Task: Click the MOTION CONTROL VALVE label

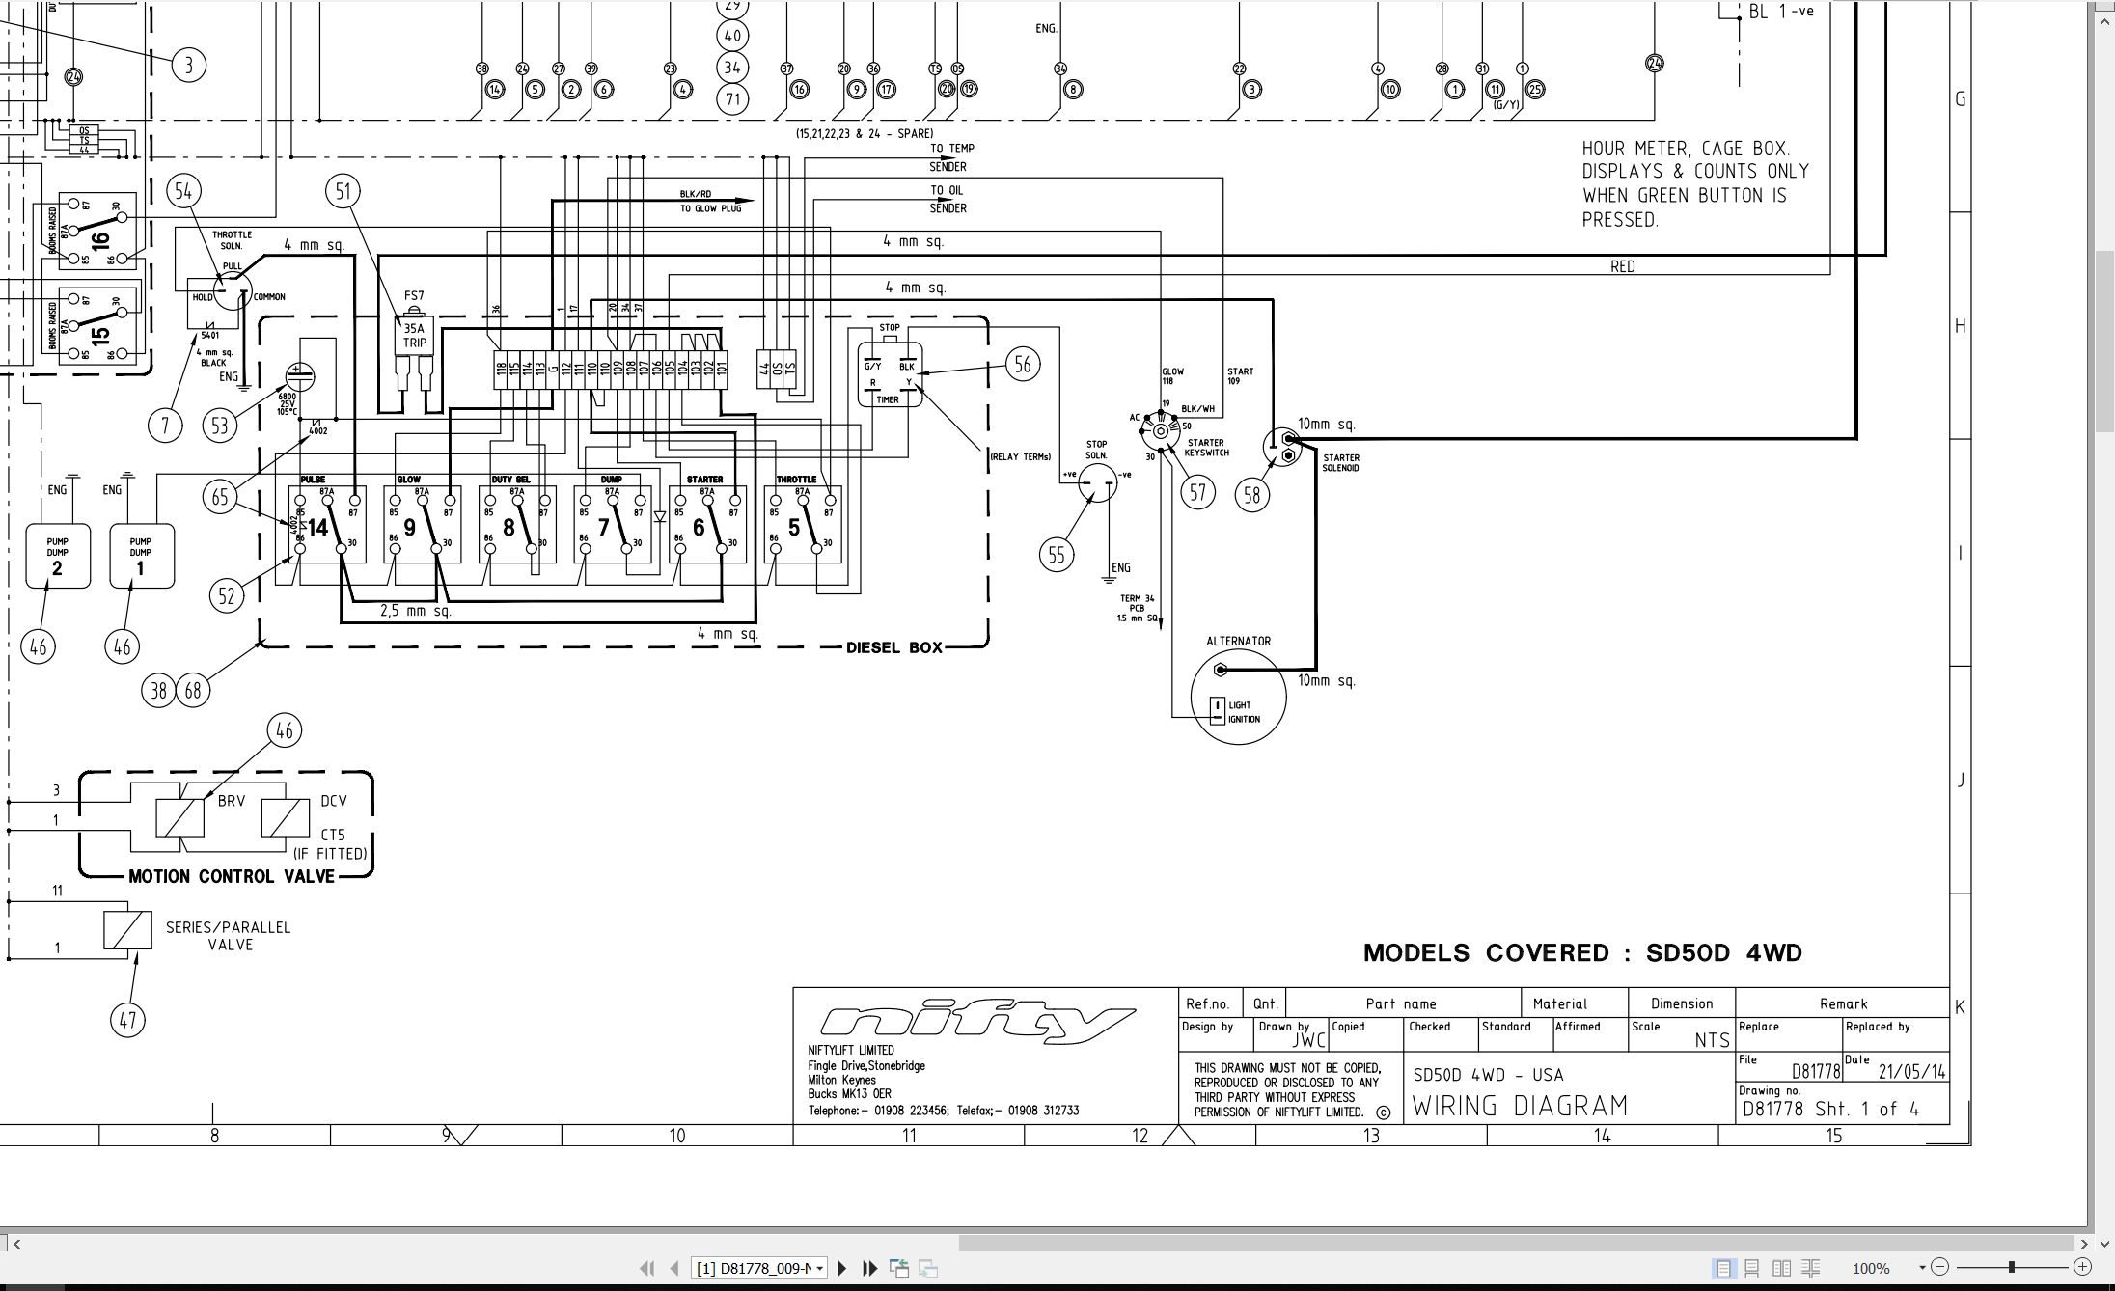Action: coord(232,876)
